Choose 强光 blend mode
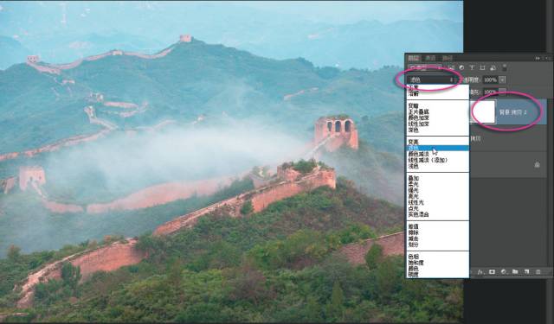Image resolution: width=554 pixels, height=324 pixels. 438,190
